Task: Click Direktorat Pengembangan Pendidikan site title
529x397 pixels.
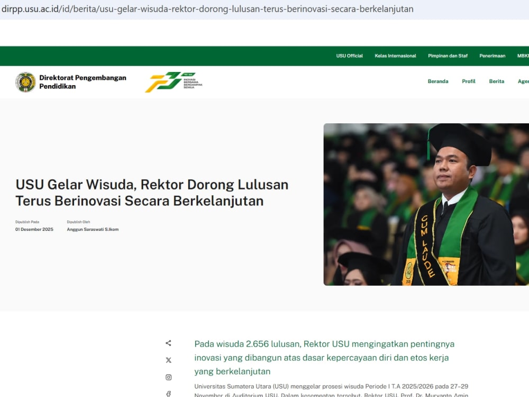Action: 83,82
